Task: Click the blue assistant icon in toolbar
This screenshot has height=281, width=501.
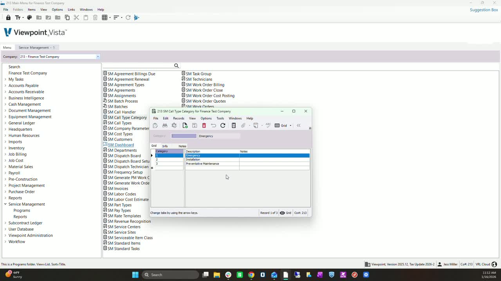Action: [x=136, y=18]
